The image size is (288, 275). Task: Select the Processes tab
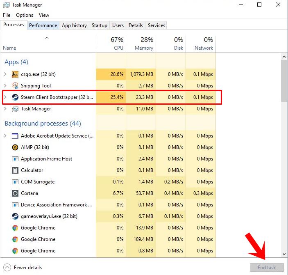tap(14, 25)
